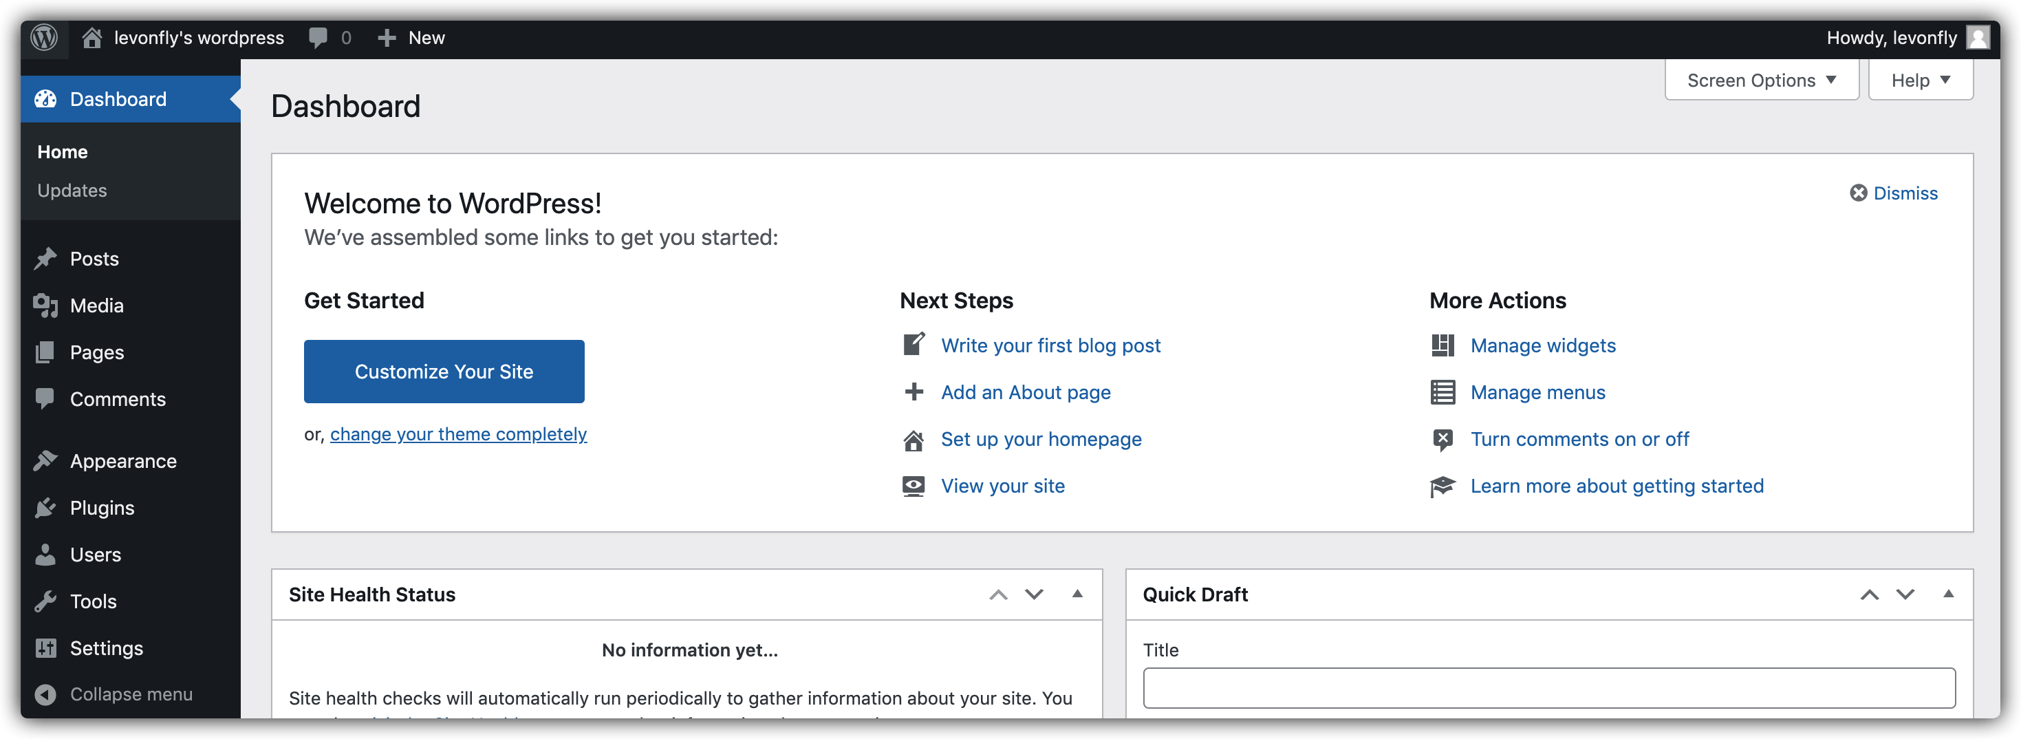This screenshot has width=2021, height=739.
Task: Click the Pages icon in sidebar
Action: [45, 352]
